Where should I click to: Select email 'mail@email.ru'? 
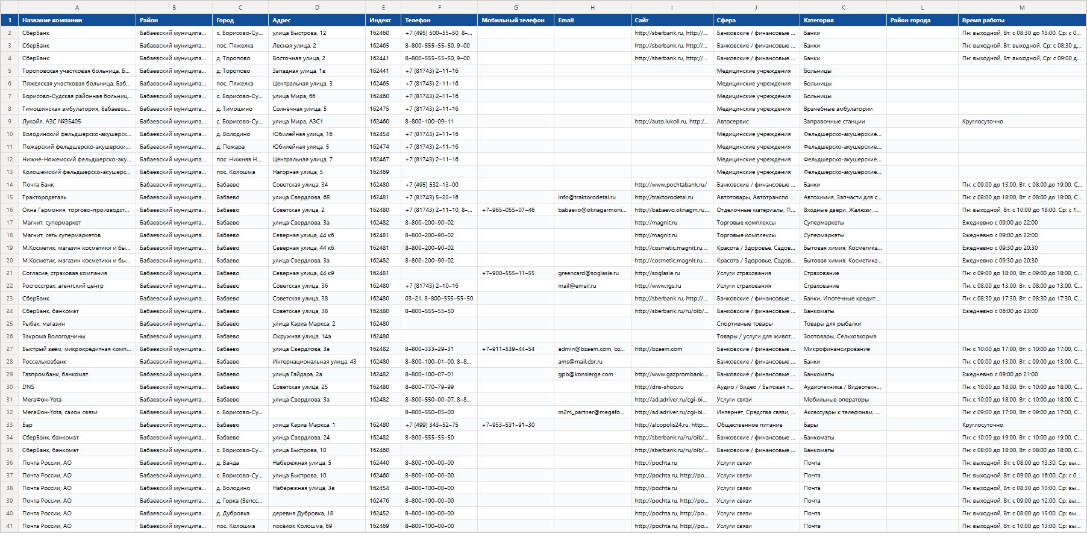point(592,286)
